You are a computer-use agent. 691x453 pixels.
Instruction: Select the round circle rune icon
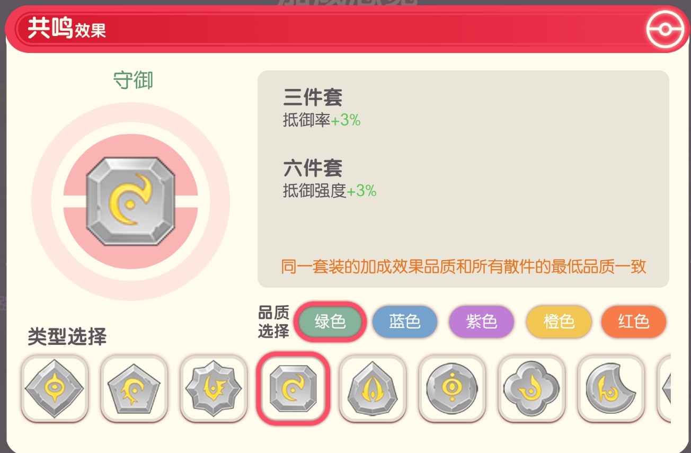(x=451, y=388)
